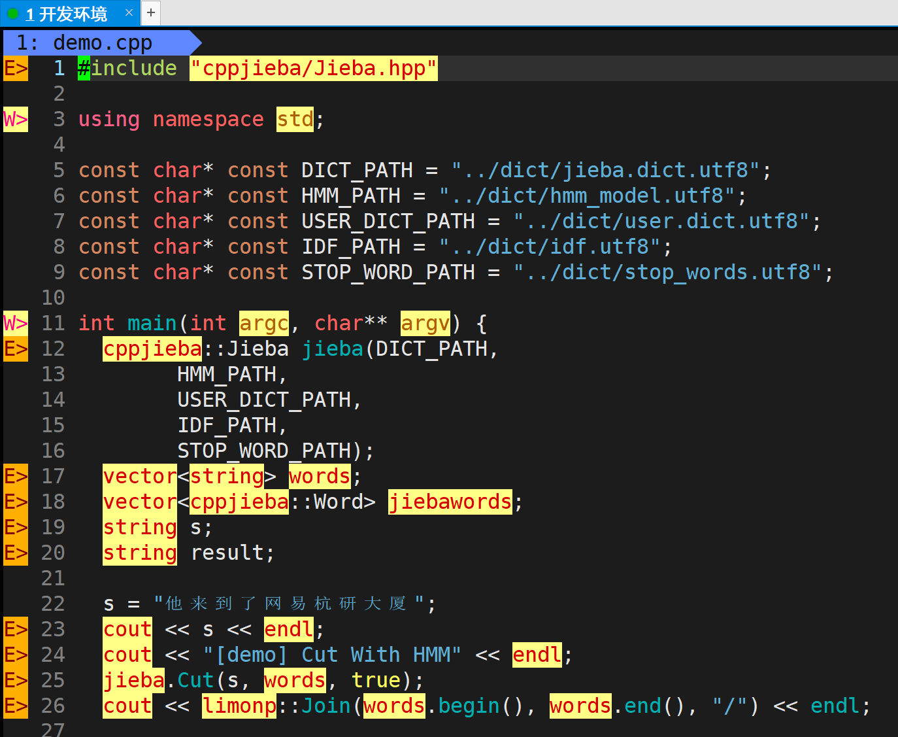Click the error marker on line 23

point(16,629)
